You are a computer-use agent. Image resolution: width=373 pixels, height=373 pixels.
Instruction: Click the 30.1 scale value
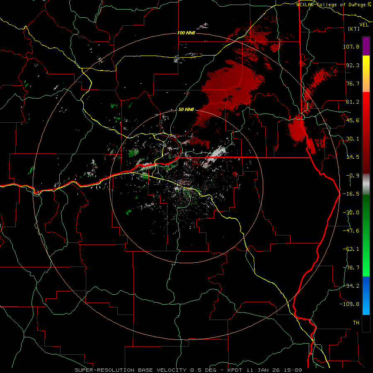[x=353, y=139]
